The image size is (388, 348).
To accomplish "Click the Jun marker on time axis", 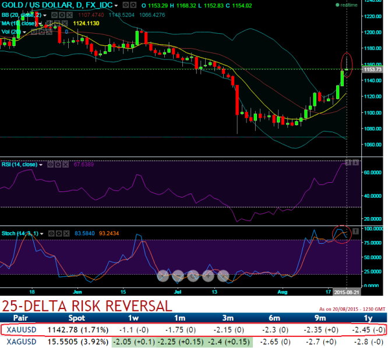I will (77, 292).
